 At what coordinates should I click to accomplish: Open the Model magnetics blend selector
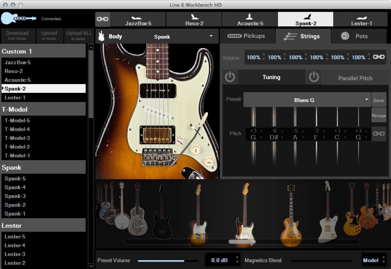click(x=374, y=260)
